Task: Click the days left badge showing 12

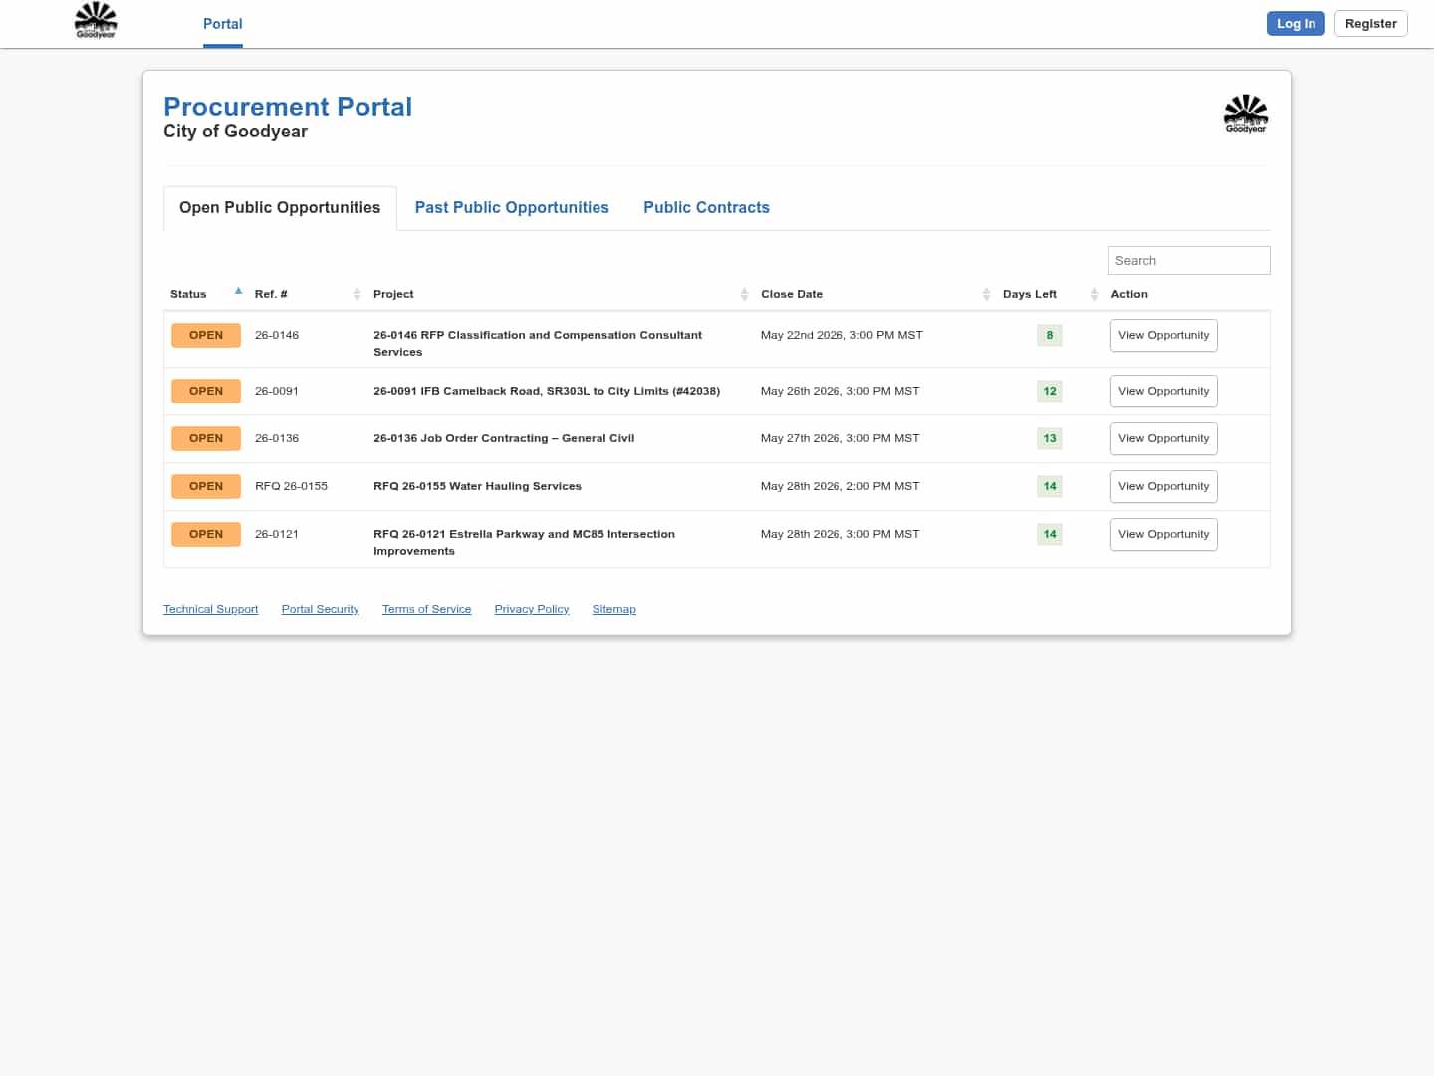Action: pos(1050,392)
